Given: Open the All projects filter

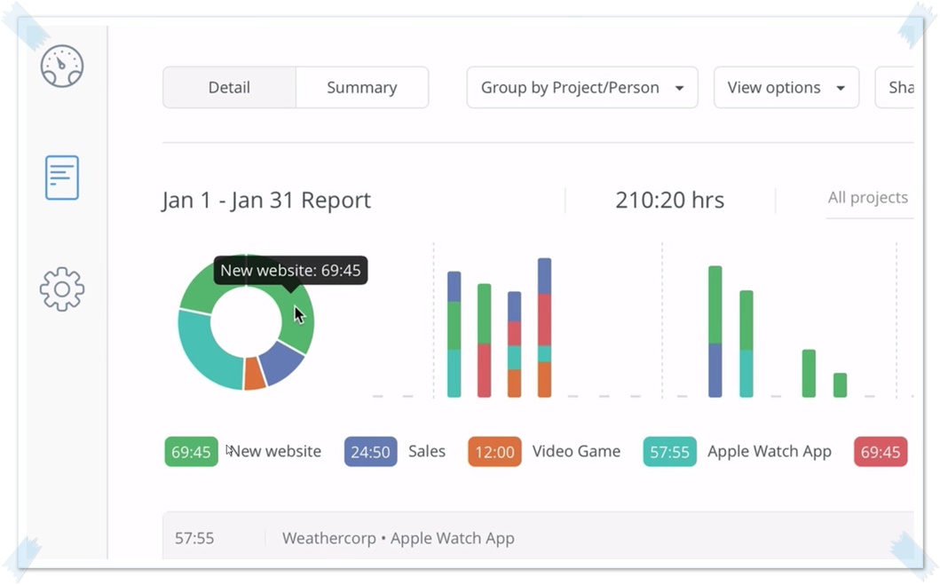Looking at the screenshot, I should pos(867,198).
